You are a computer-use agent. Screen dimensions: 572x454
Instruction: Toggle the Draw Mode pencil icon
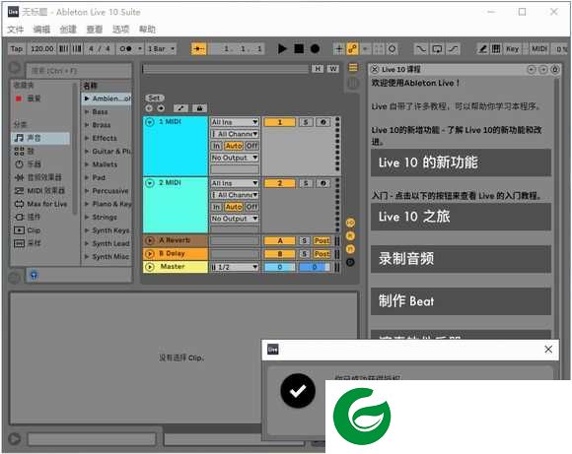(482, 48)
